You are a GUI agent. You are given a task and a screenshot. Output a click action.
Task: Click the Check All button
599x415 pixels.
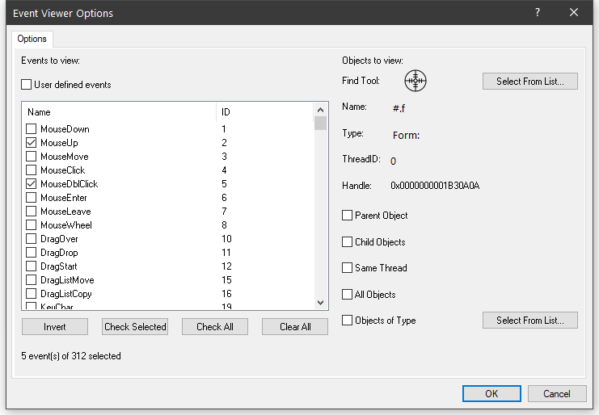pyautogui.click(x=215, y=327)
